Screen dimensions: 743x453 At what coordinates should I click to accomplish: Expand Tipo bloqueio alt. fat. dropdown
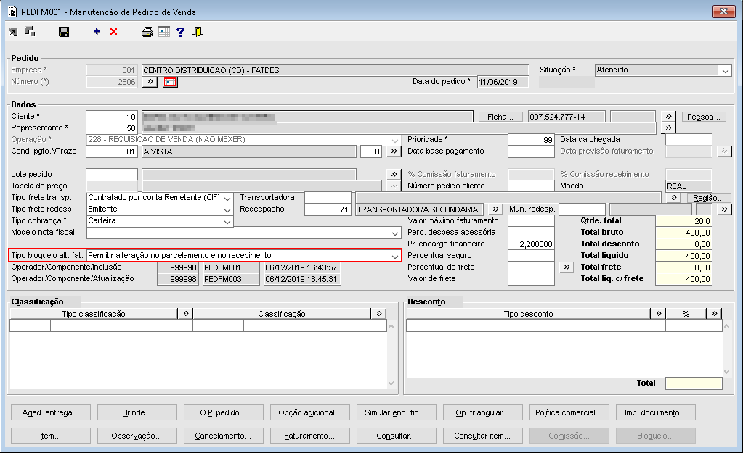click(394, 256)
